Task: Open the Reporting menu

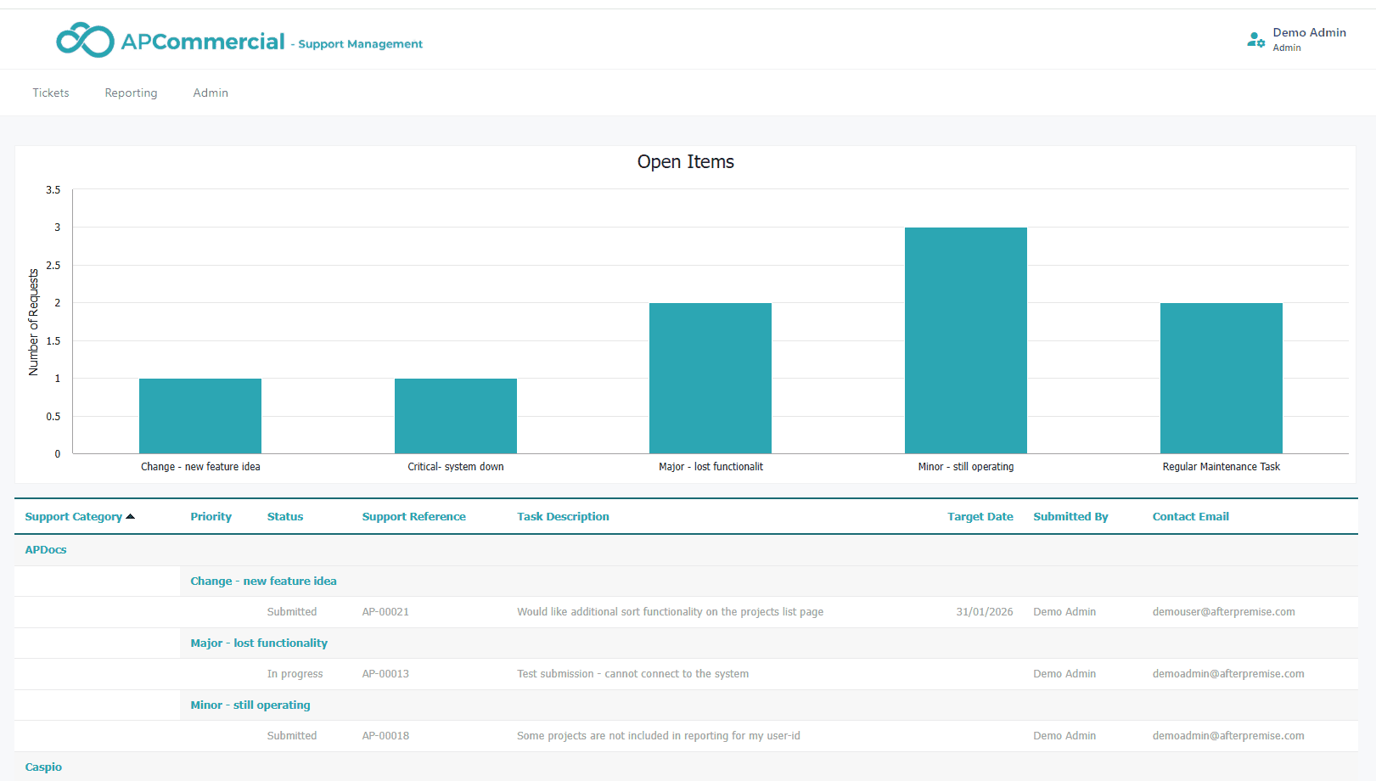Action: pyautogui.click(x=130, y=93)
